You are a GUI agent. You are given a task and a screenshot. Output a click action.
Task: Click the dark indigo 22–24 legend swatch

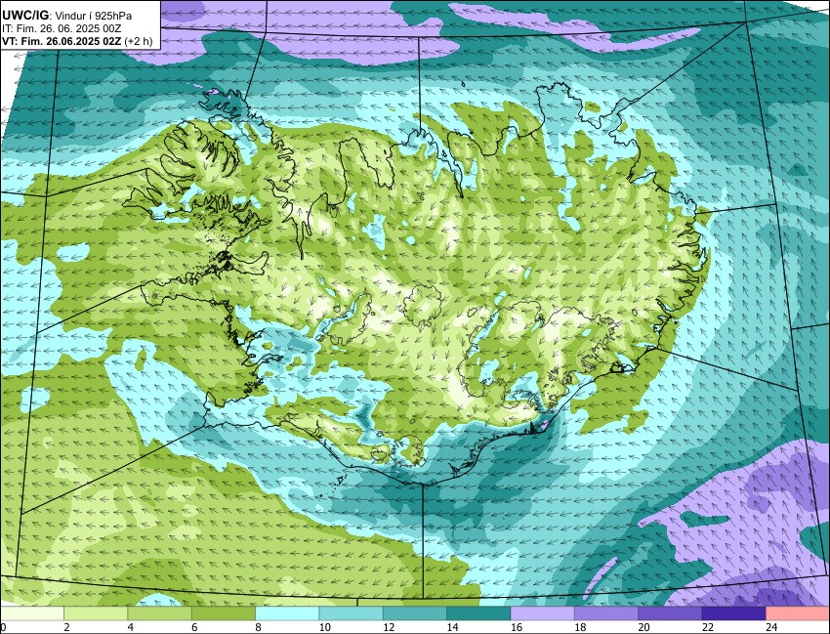coord(733,613)
